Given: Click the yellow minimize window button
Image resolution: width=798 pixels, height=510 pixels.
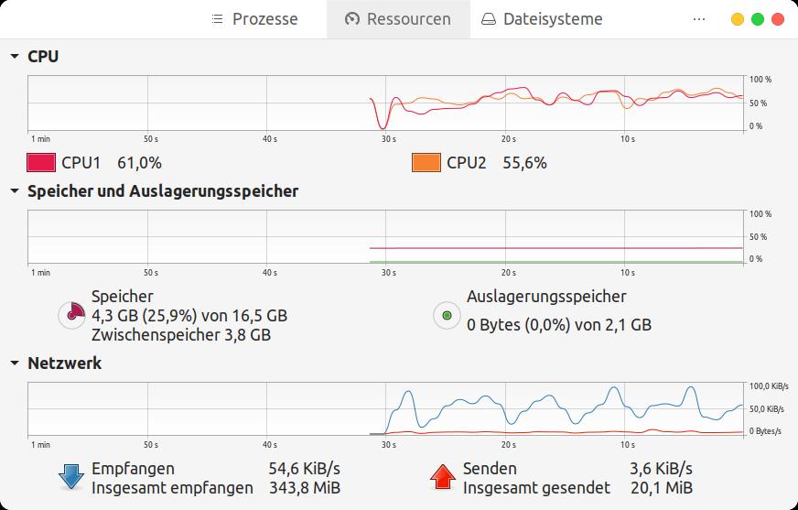Looking at the screenshot, I should click(738, 19).
